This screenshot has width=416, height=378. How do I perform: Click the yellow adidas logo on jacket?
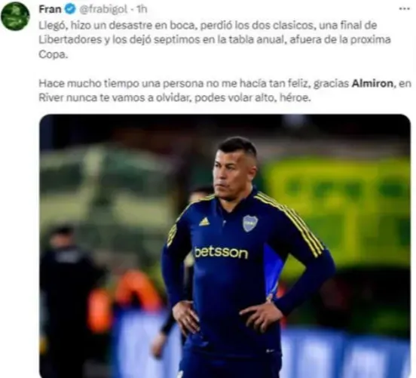point(204,221)
